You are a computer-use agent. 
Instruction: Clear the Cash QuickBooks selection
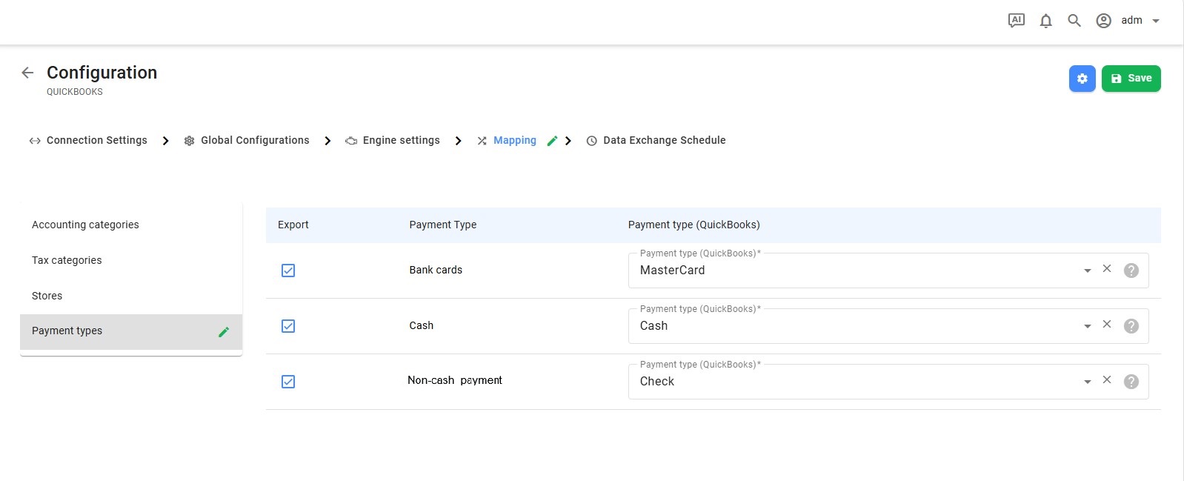click(x=1107, y=324)
